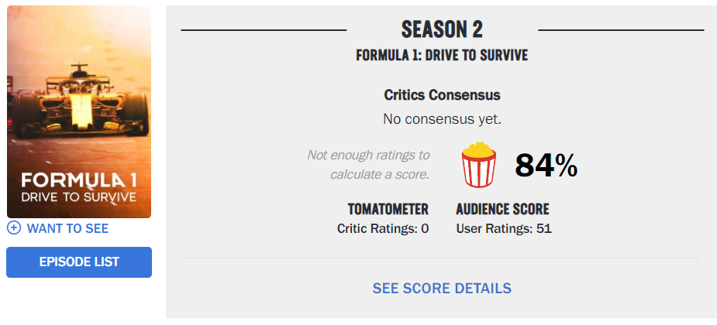Click the 84% audience score
717x325 pixels.
546,165
